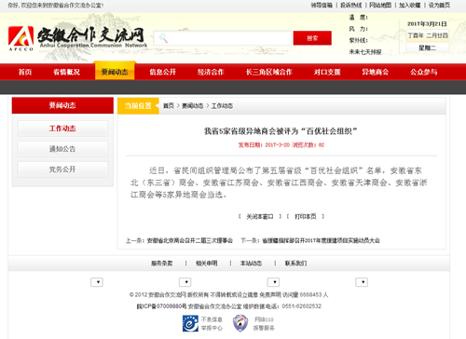Viewport: 466px width, 339px height.
Task: Open the 领导信箱 link
Action: [322, 6]
